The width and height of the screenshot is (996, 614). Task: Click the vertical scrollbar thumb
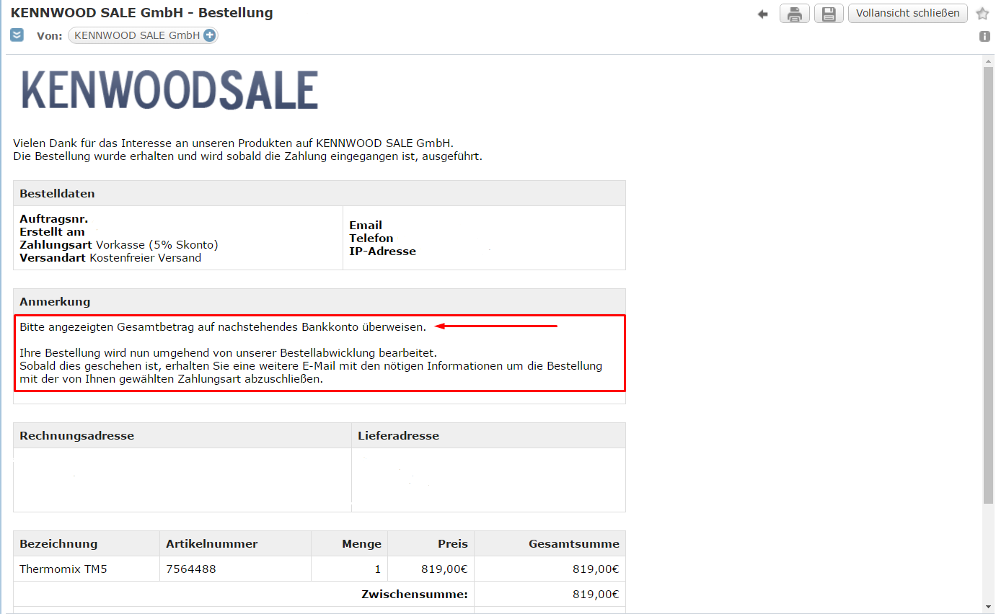(x=988, y=285)
